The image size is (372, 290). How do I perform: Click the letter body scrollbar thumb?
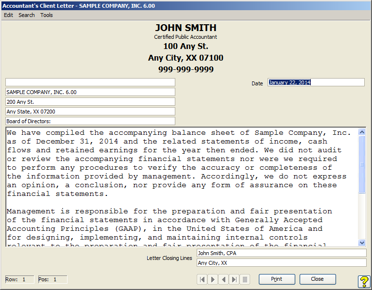click(x=362, y=164)
